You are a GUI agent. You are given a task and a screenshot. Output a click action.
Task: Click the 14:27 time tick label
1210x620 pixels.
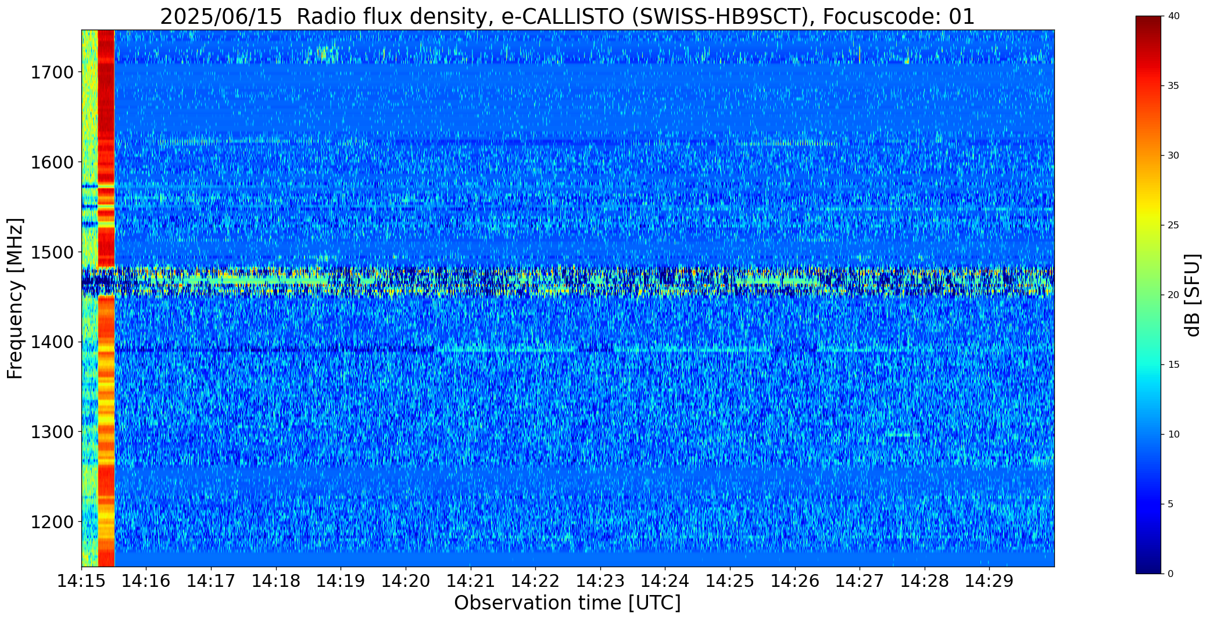click(860, 580)
